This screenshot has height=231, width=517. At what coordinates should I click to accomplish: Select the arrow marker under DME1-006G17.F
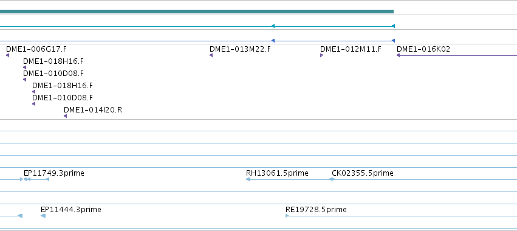[x=7, y=55]
